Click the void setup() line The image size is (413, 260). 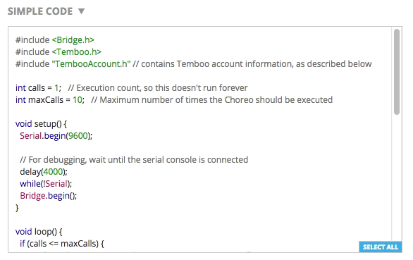click(41, 124)
